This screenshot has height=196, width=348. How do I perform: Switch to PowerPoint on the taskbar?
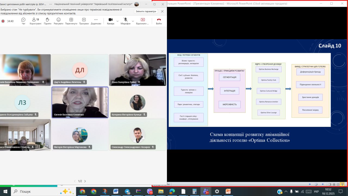click(228, 191)
